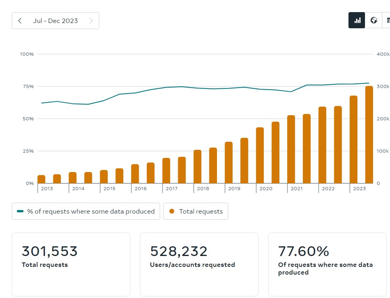The width and height of the screenshot is (390, 298).
Task: Click the teal line end point at 2023
Action: tap(369, 83)
